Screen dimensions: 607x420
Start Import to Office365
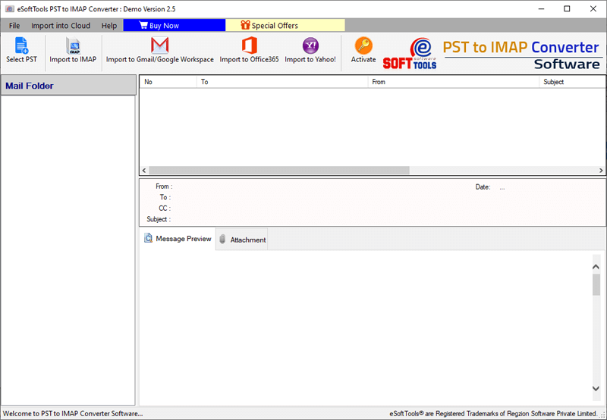tap(249, 50)
